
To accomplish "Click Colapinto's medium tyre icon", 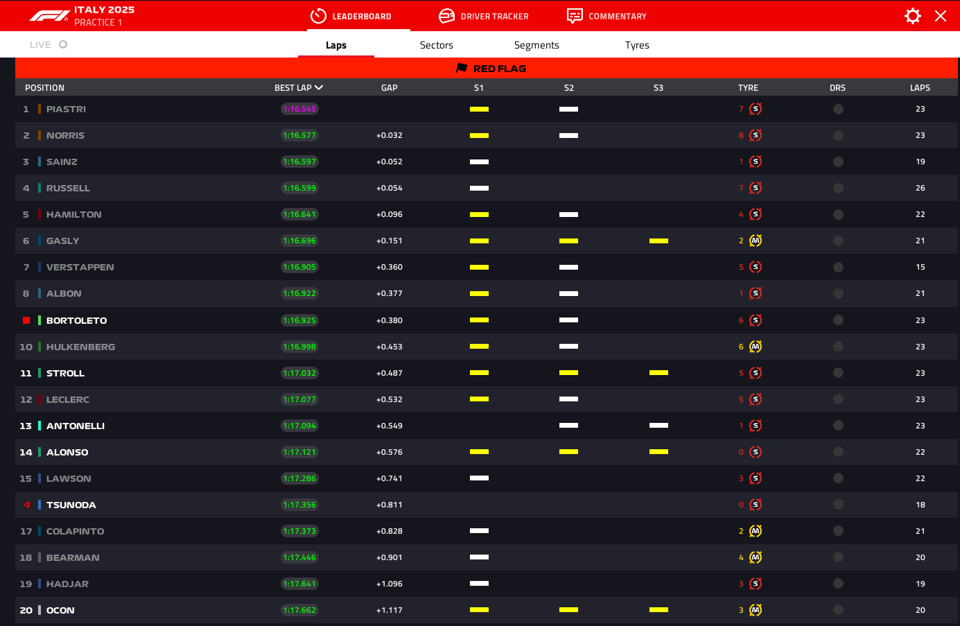I will tap(756, 531).
